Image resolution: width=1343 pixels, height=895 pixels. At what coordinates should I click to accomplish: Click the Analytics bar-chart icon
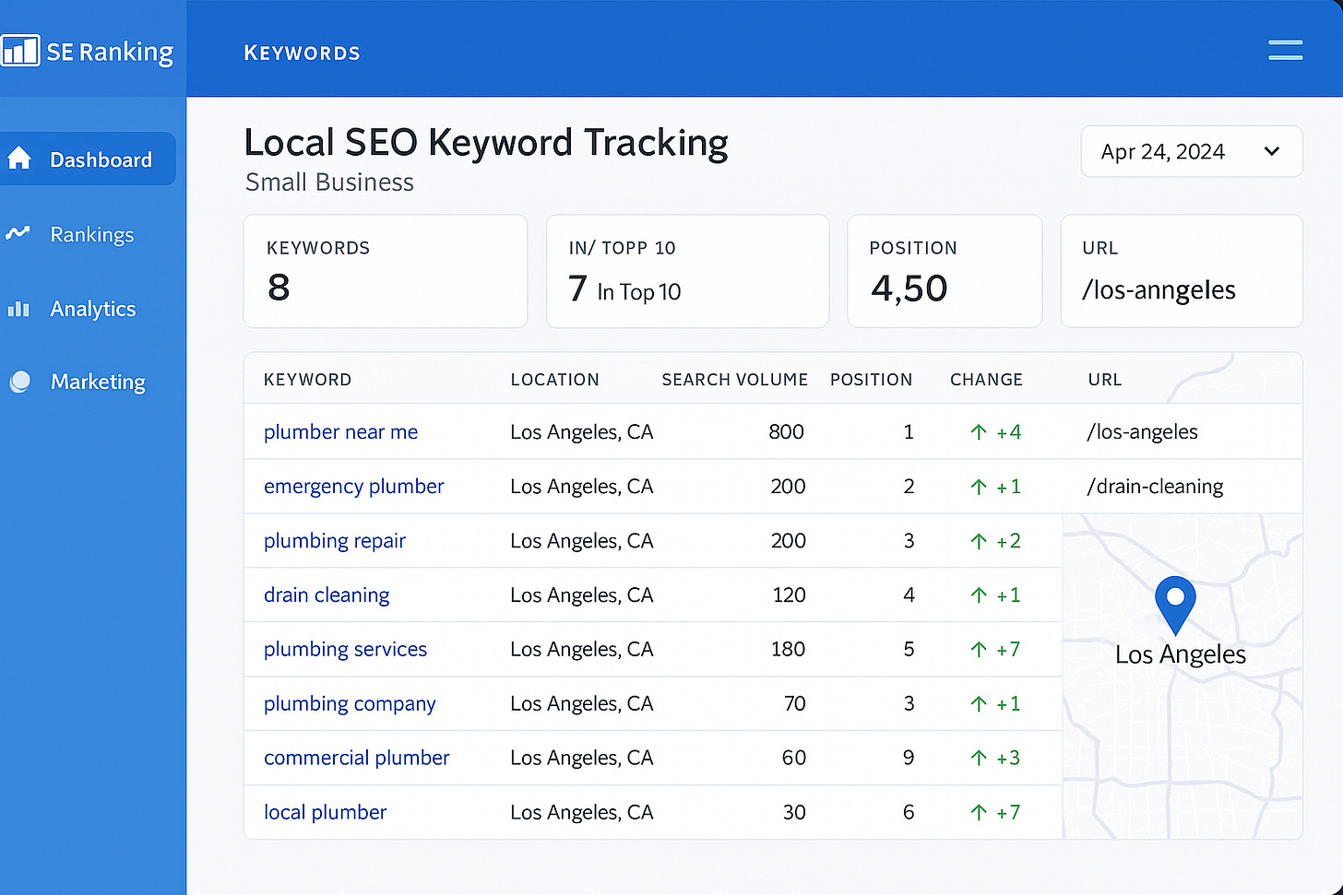point(18,308)
